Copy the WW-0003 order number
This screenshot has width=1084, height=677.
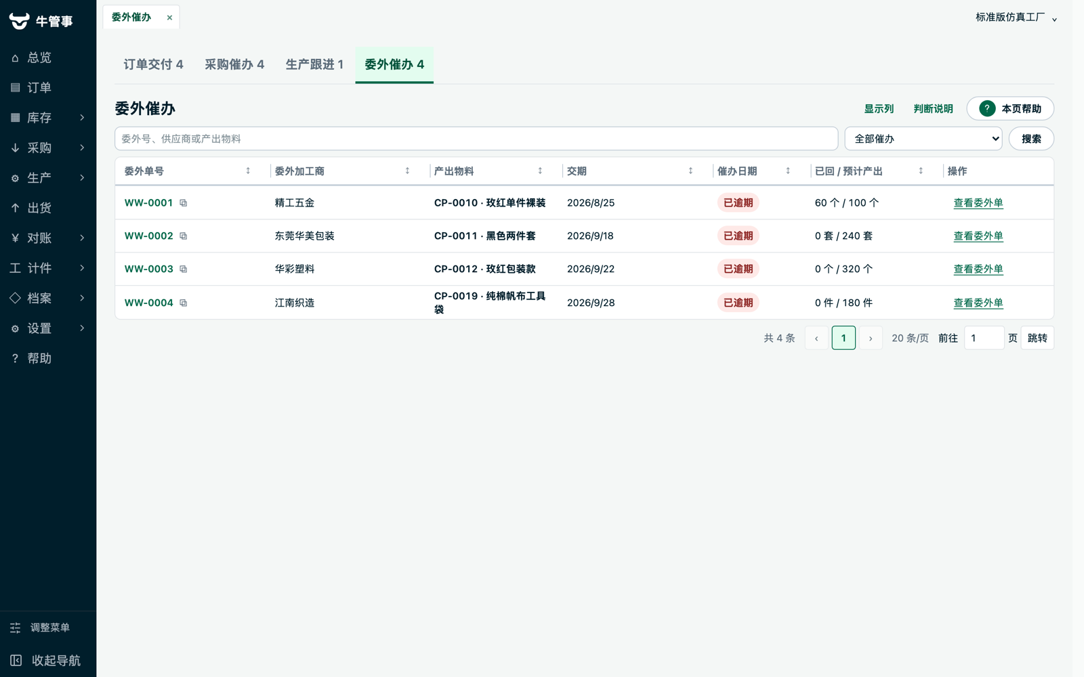(x=183, y=269)
